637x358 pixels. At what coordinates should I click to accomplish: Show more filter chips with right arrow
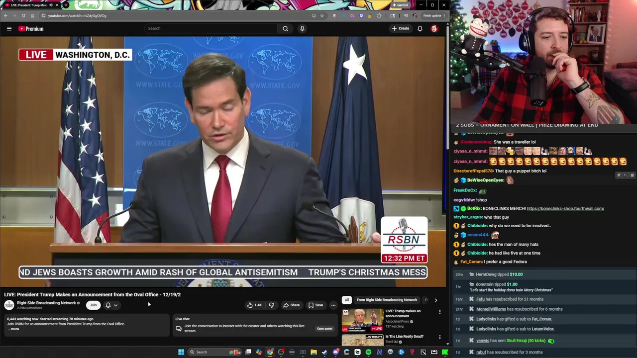pos(435,300)
